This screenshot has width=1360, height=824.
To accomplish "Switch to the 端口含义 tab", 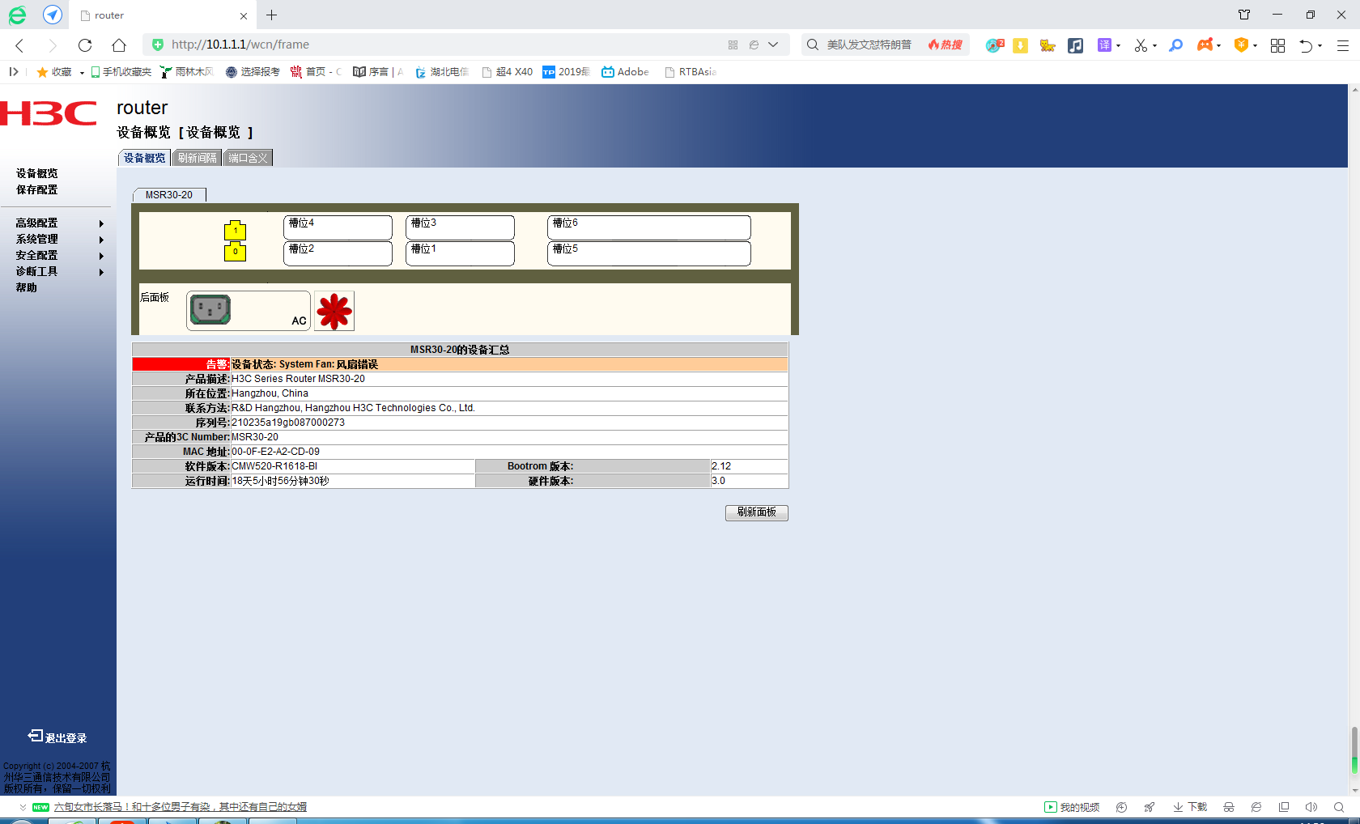I will point(248,158).
